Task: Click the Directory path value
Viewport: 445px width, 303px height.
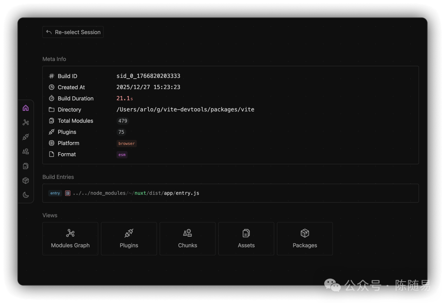Action: point(185,110)
